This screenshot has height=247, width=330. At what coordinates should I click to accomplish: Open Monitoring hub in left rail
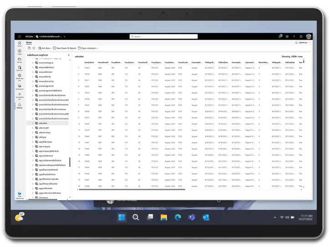20,77
